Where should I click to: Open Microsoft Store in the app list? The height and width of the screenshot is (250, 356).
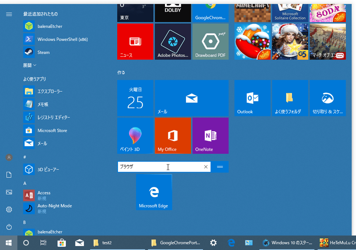click(45, 131)
